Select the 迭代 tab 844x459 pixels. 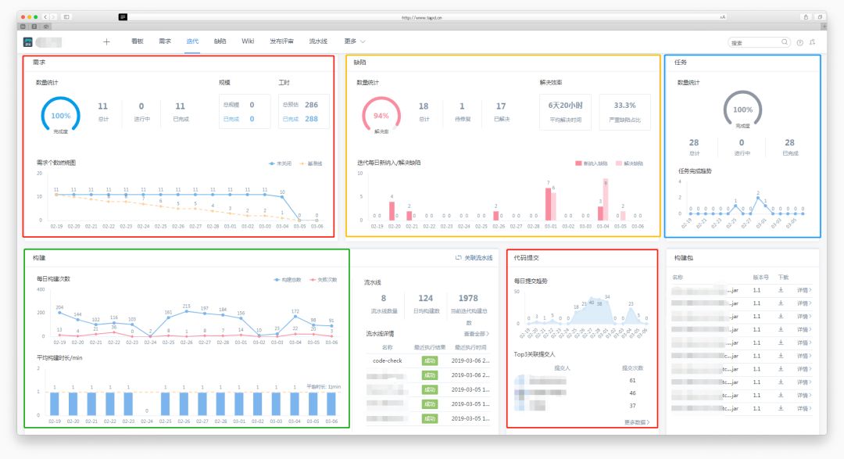click(192, 41)
